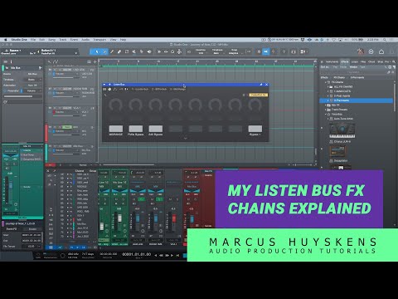This screenshot has width=398, height=299.
Task: Click the wrench icon above the track list
Action: tap(49, 61)
